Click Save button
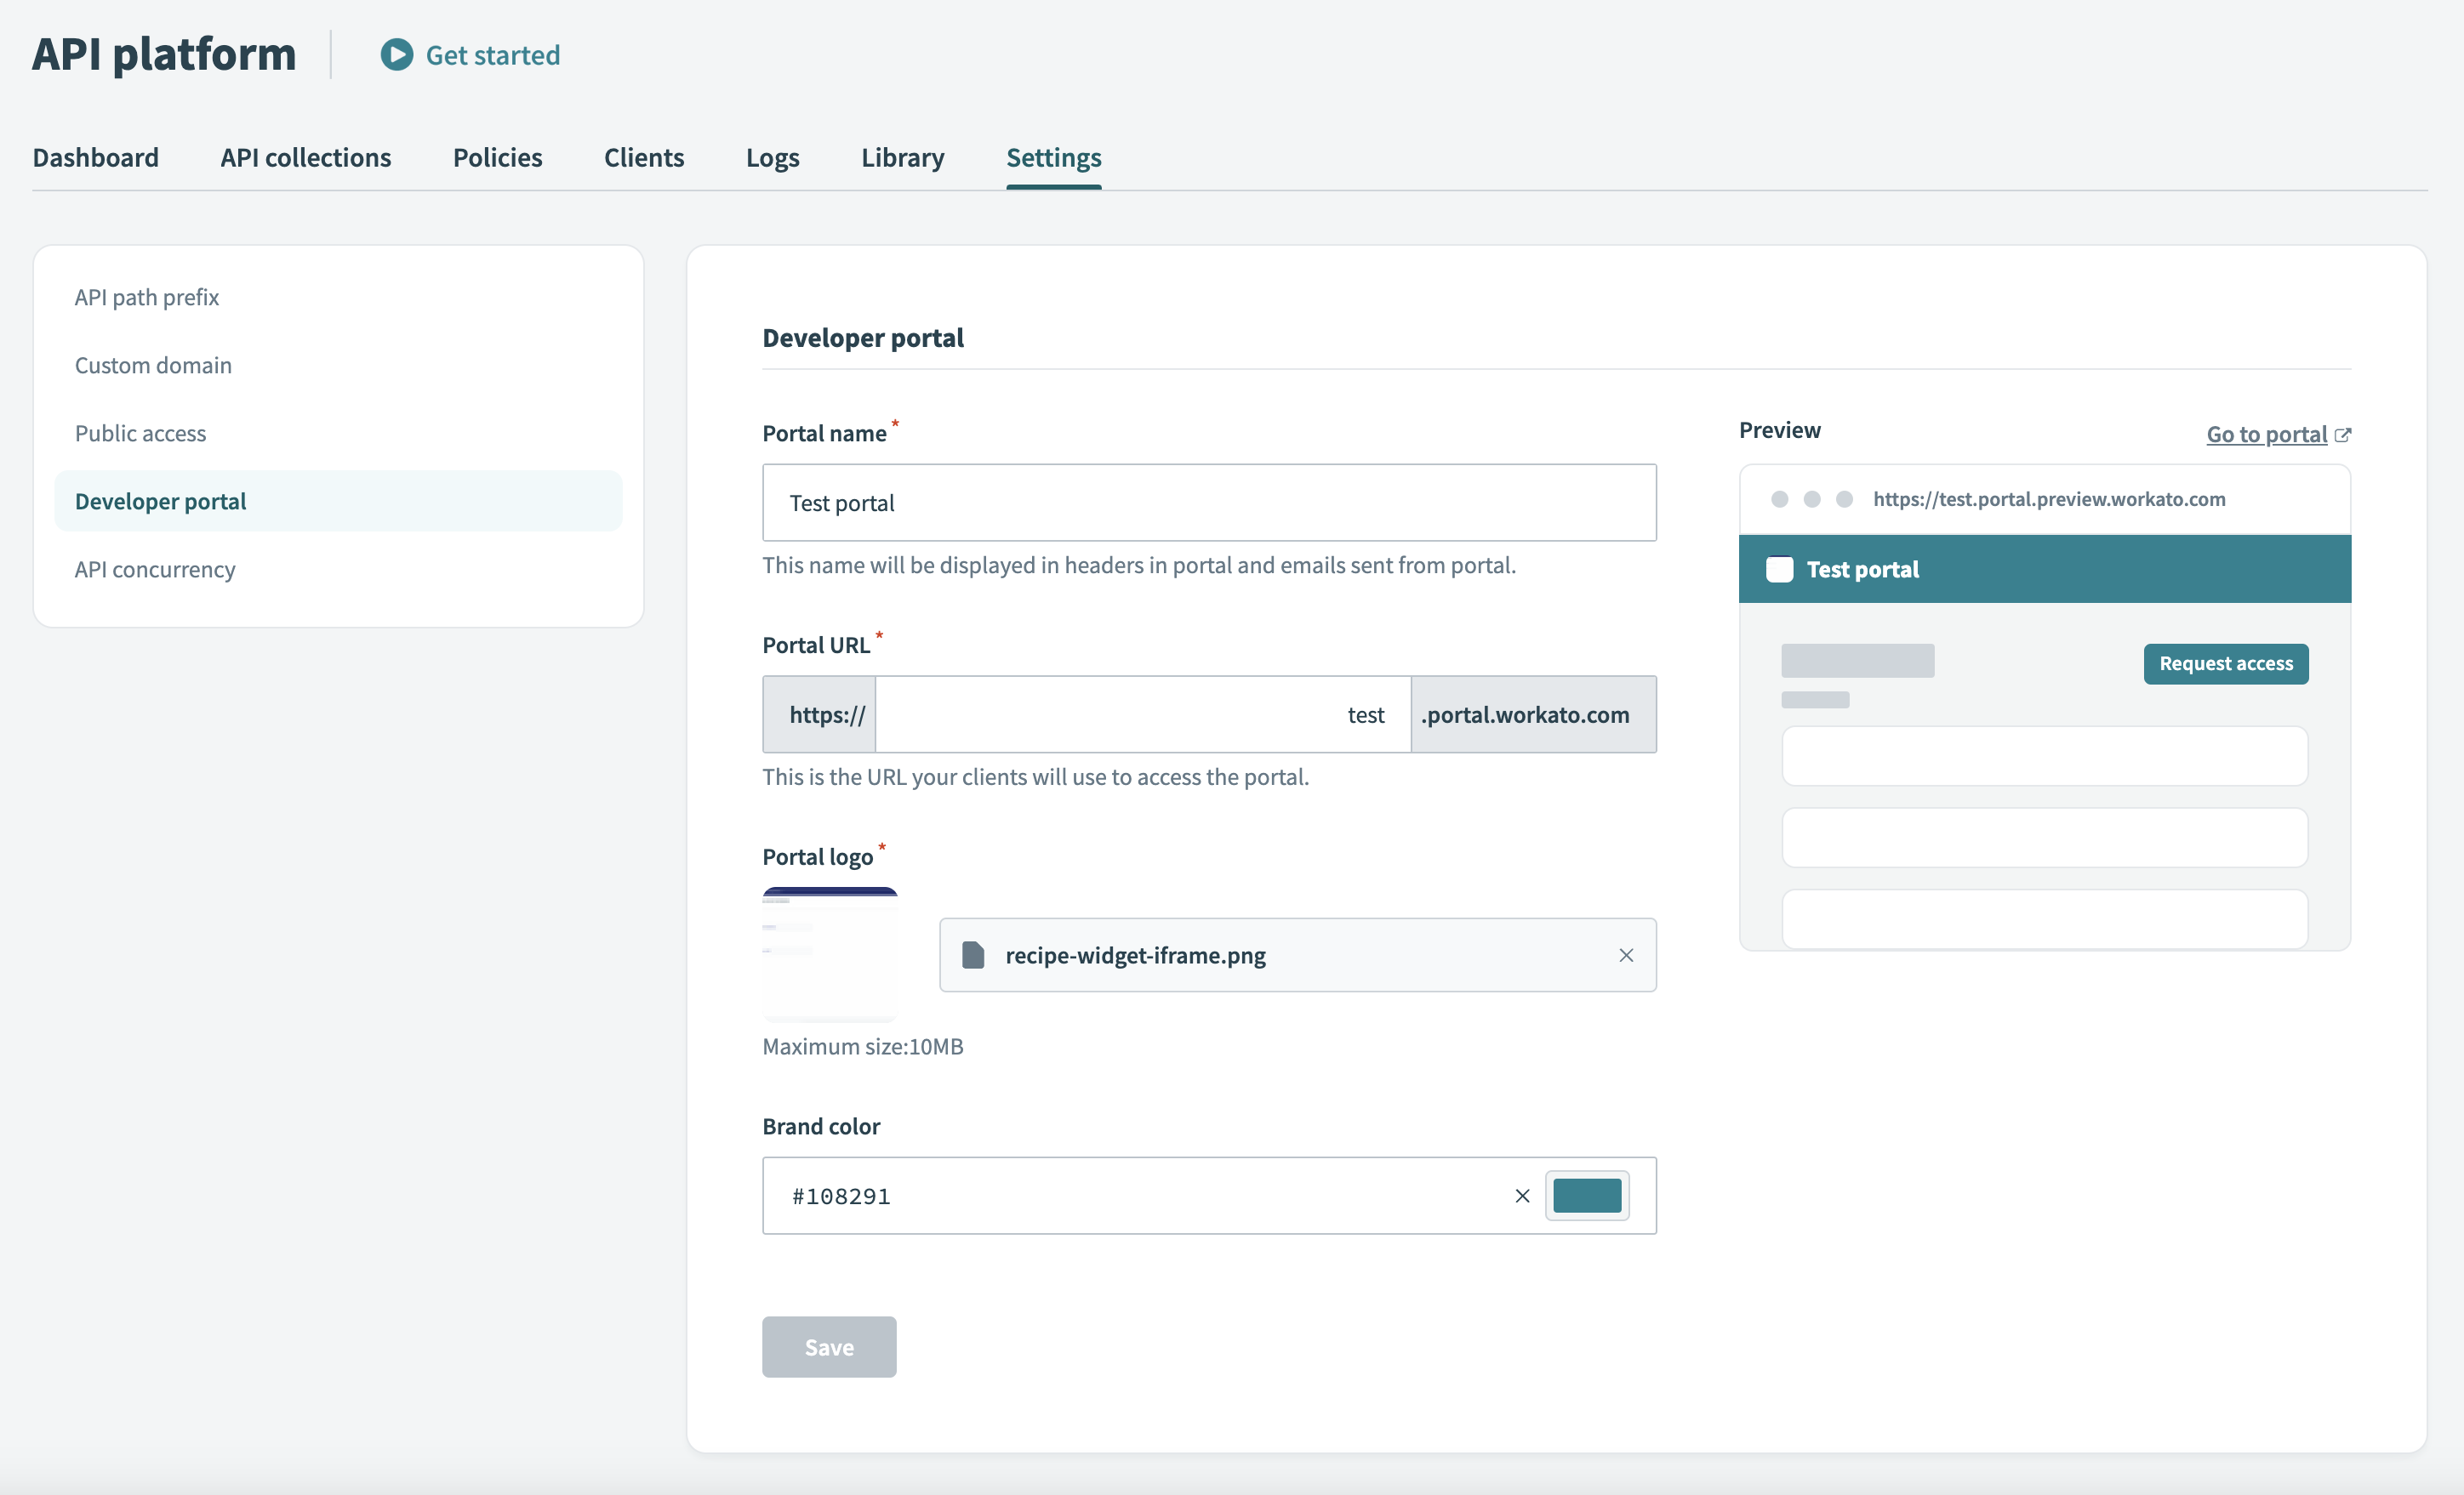Image resolution: width=2464 pixels, height=1495 pixels. (829, 1345)
